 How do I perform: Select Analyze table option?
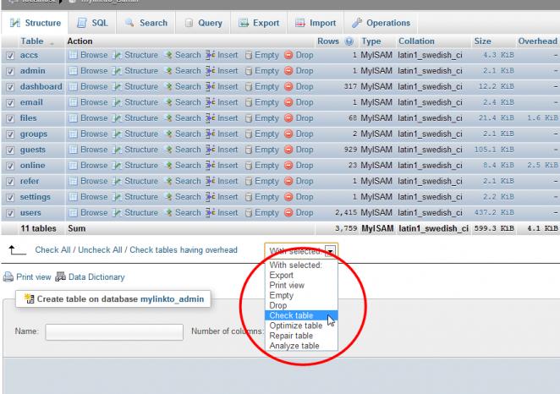tap(301, 346)
